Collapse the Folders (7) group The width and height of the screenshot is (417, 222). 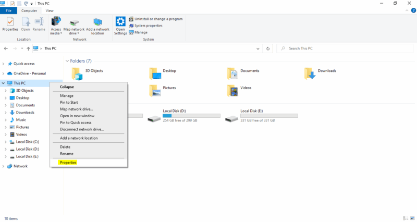click(67, 61)
